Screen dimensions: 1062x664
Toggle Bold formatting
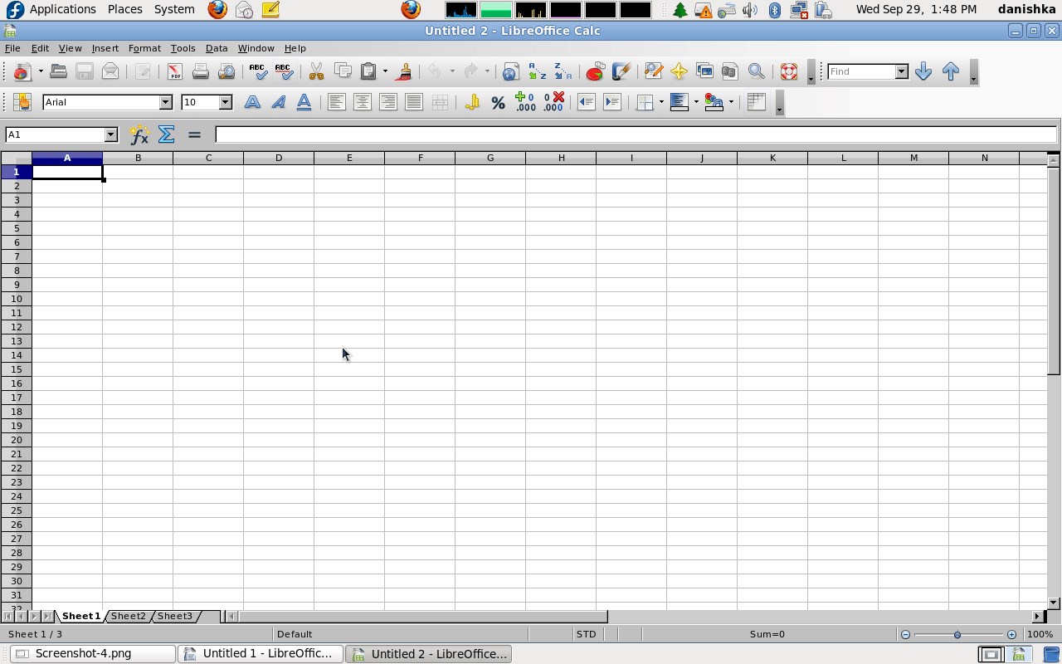pyautogui.click(x=252, y=102)
